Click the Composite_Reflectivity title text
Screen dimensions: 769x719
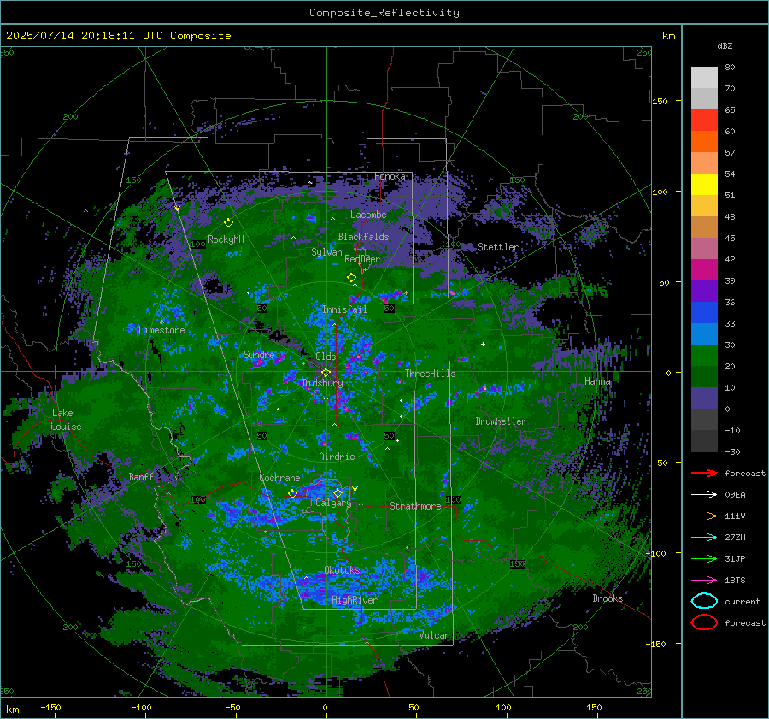(x=384, y=13)
